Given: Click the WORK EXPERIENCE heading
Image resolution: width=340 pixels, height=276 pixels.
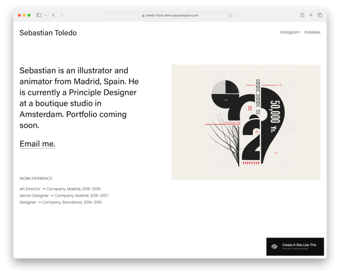Looking at the screenshot, I should tap(36, 179).
